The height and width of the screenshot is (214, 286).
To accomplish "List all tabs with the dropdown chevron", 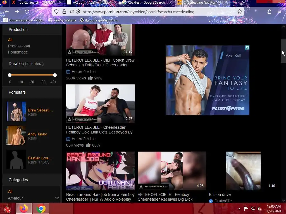I will coord(244,3).
